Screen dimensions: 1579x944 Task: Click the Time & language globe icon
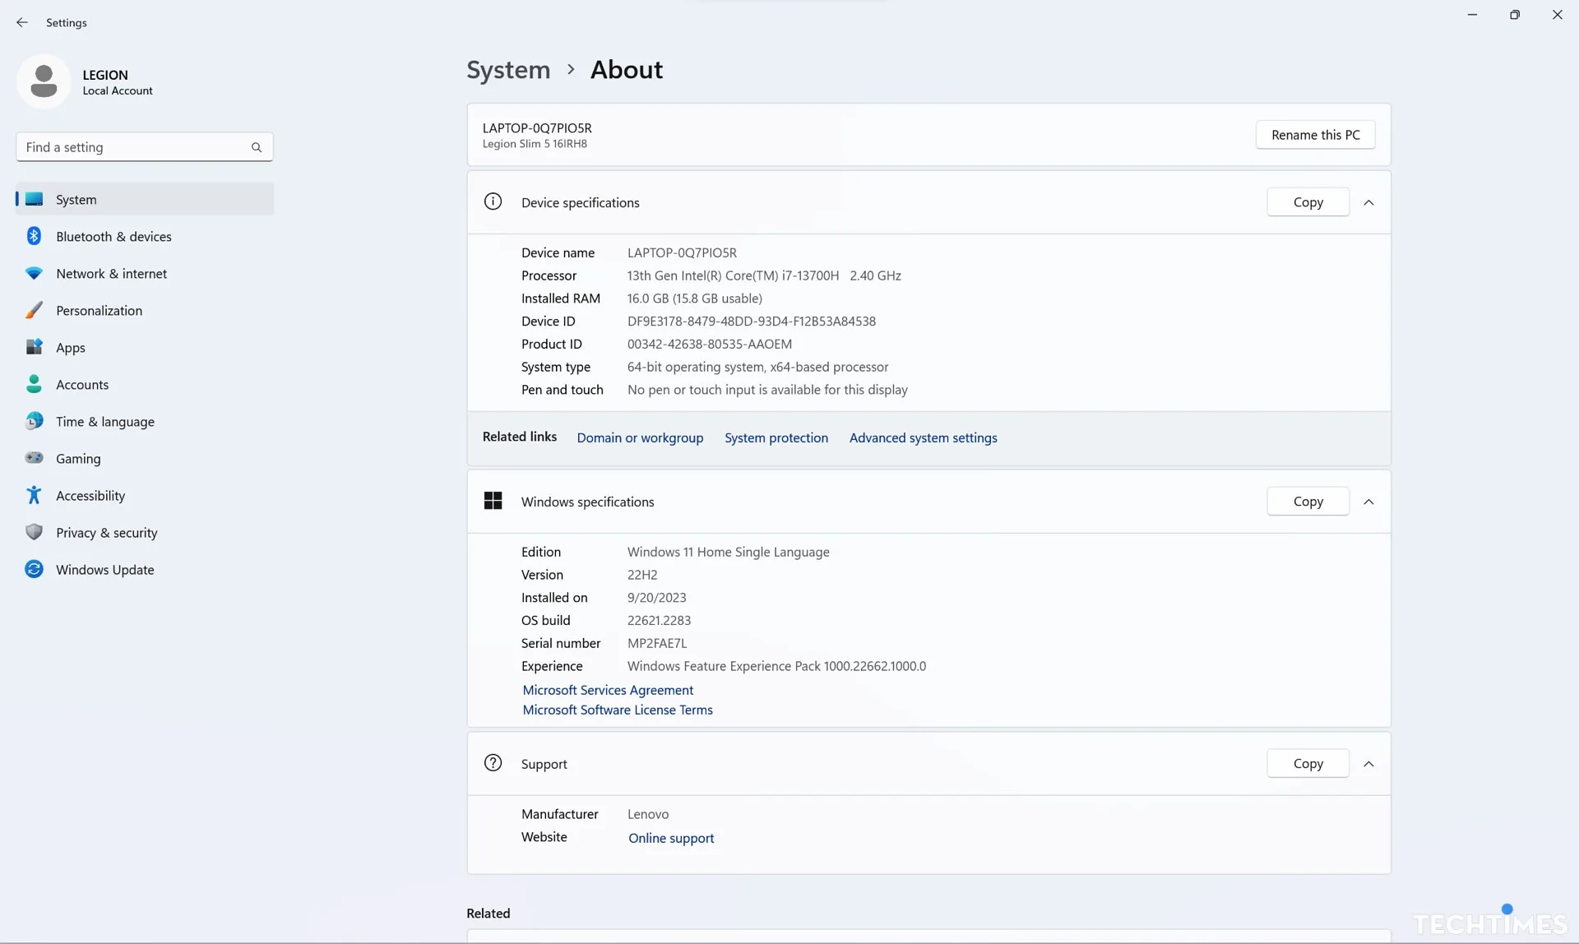(34, 421)
